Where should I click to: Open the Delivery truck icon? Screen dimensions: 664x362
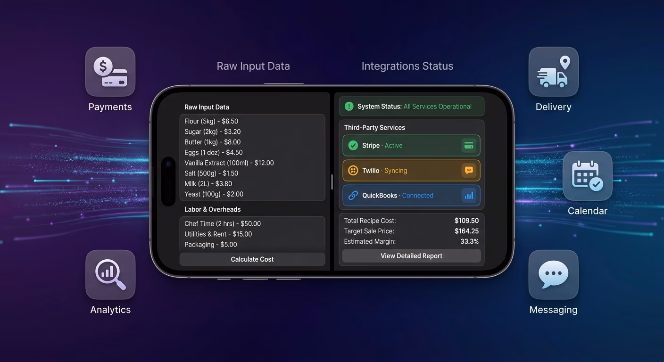554,72
